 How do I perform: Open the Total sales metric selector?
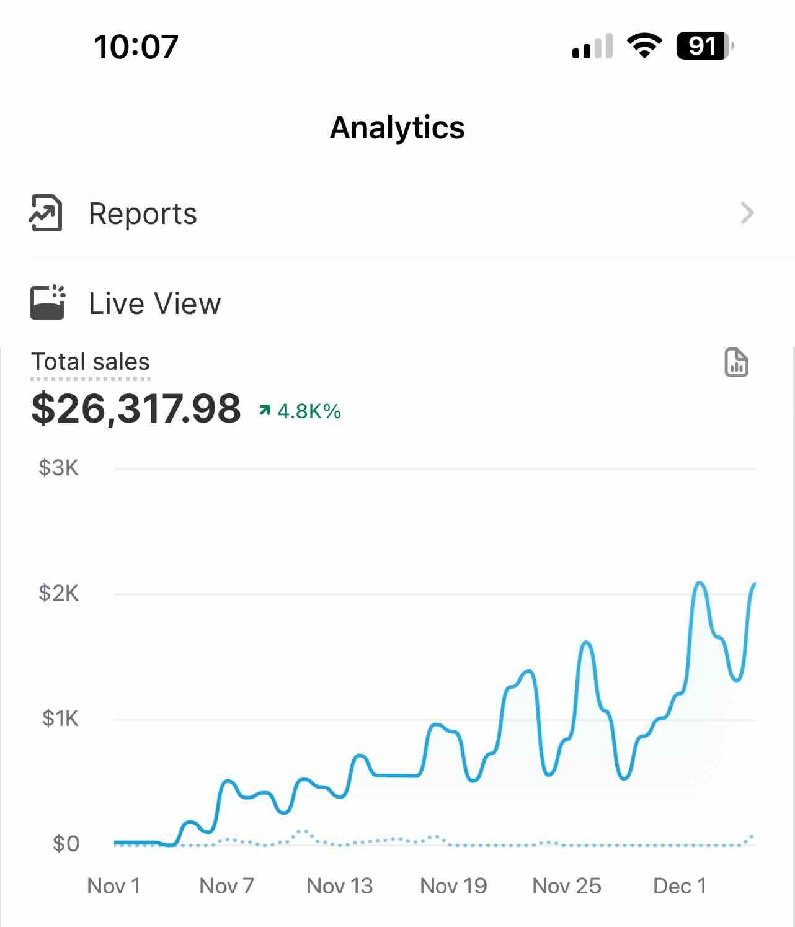[91, 361]
